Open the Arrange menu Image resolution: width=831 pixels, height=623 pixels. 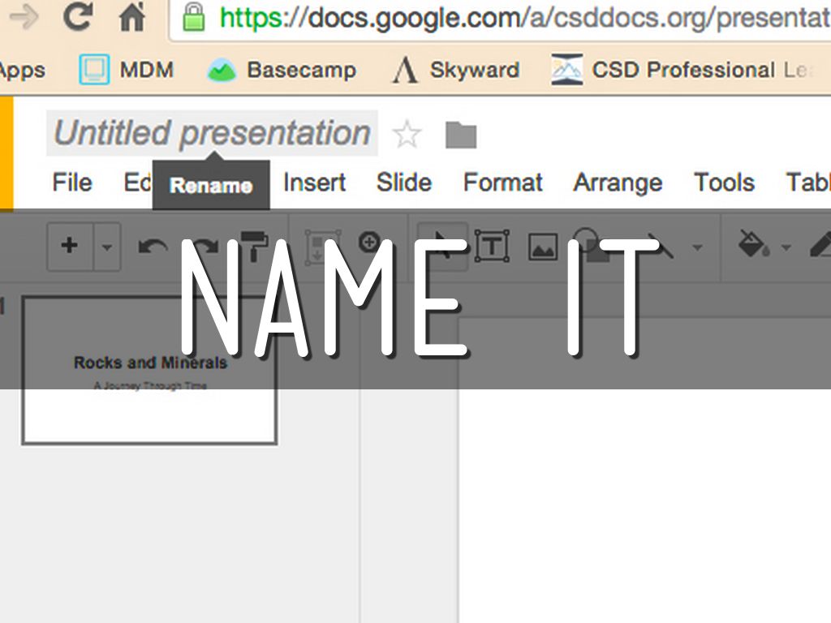pos(618,183)
